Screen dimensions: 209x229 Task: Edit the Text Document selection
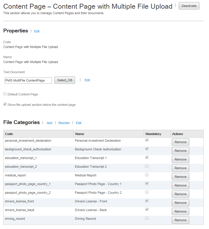tap(87, 80)
